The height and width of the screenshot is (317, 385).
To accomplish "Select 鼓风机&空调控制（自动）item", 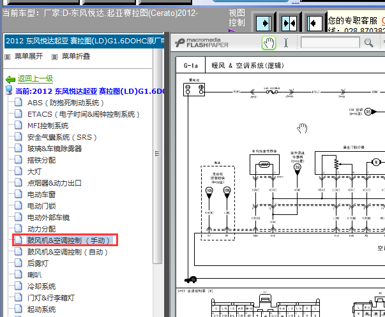I will point(68,252).
